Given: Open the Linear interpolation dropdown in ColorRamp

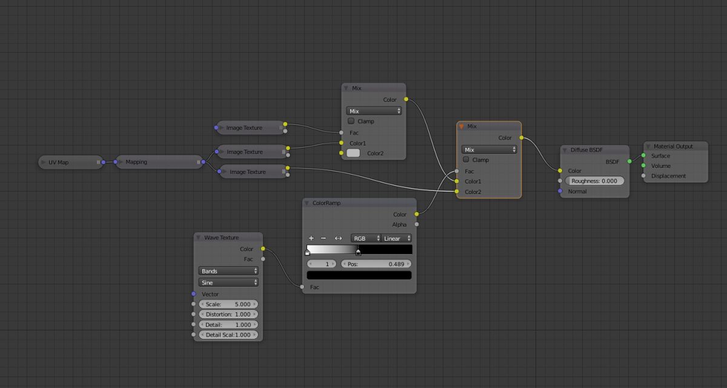Looking at the screenshot, I should (397, 238).
